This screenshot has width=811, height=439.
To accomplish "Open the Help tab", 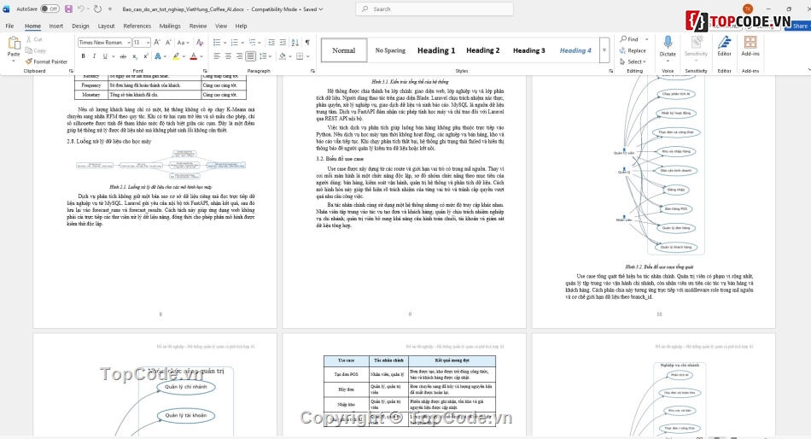I will [x=241, y=26].
